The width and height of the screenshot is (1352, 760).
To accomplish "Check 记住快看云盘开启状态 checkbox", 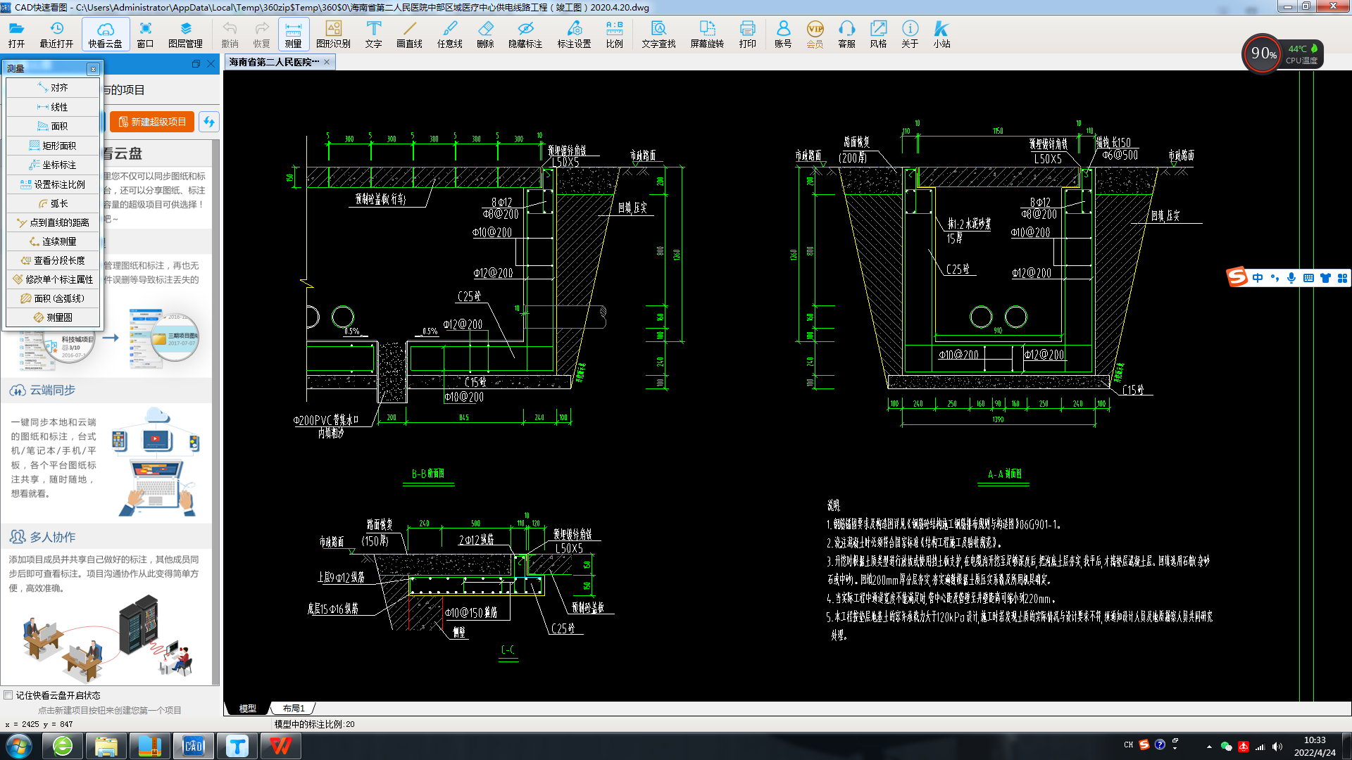I will 8,695.
